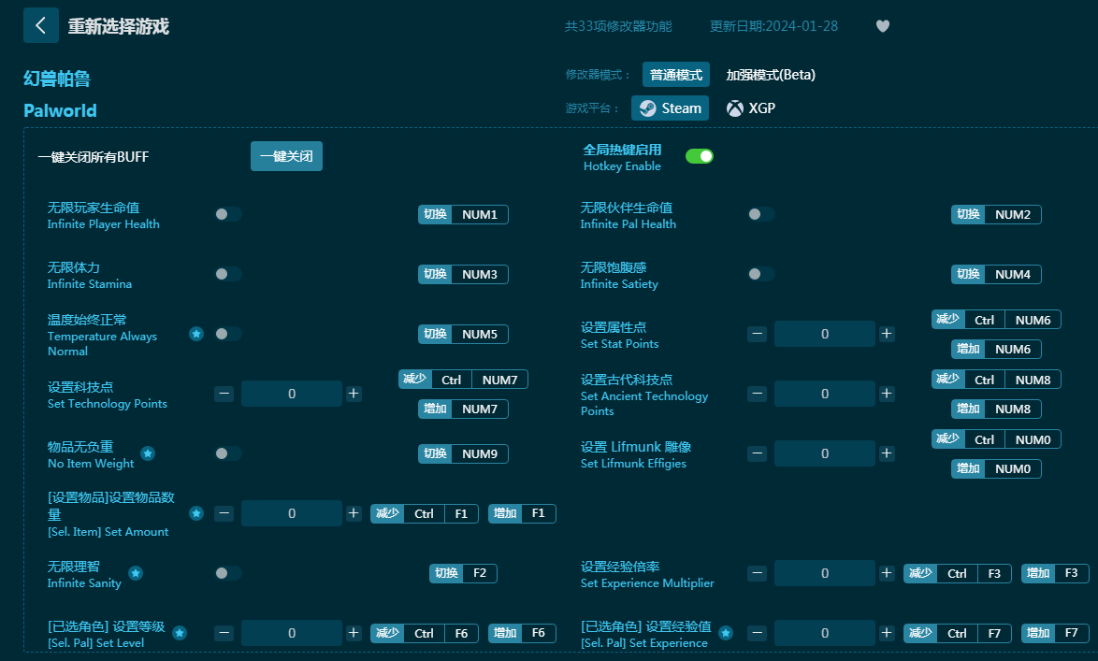Decrease Sel. Pal Set Level with minus

pyautogui.click(x=224, y=633)
